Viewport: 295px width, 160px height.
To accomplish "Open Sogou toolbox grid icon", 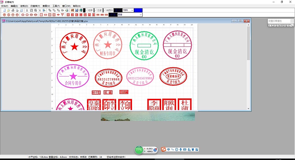I will pyautogui.click(x=197, y=149).
